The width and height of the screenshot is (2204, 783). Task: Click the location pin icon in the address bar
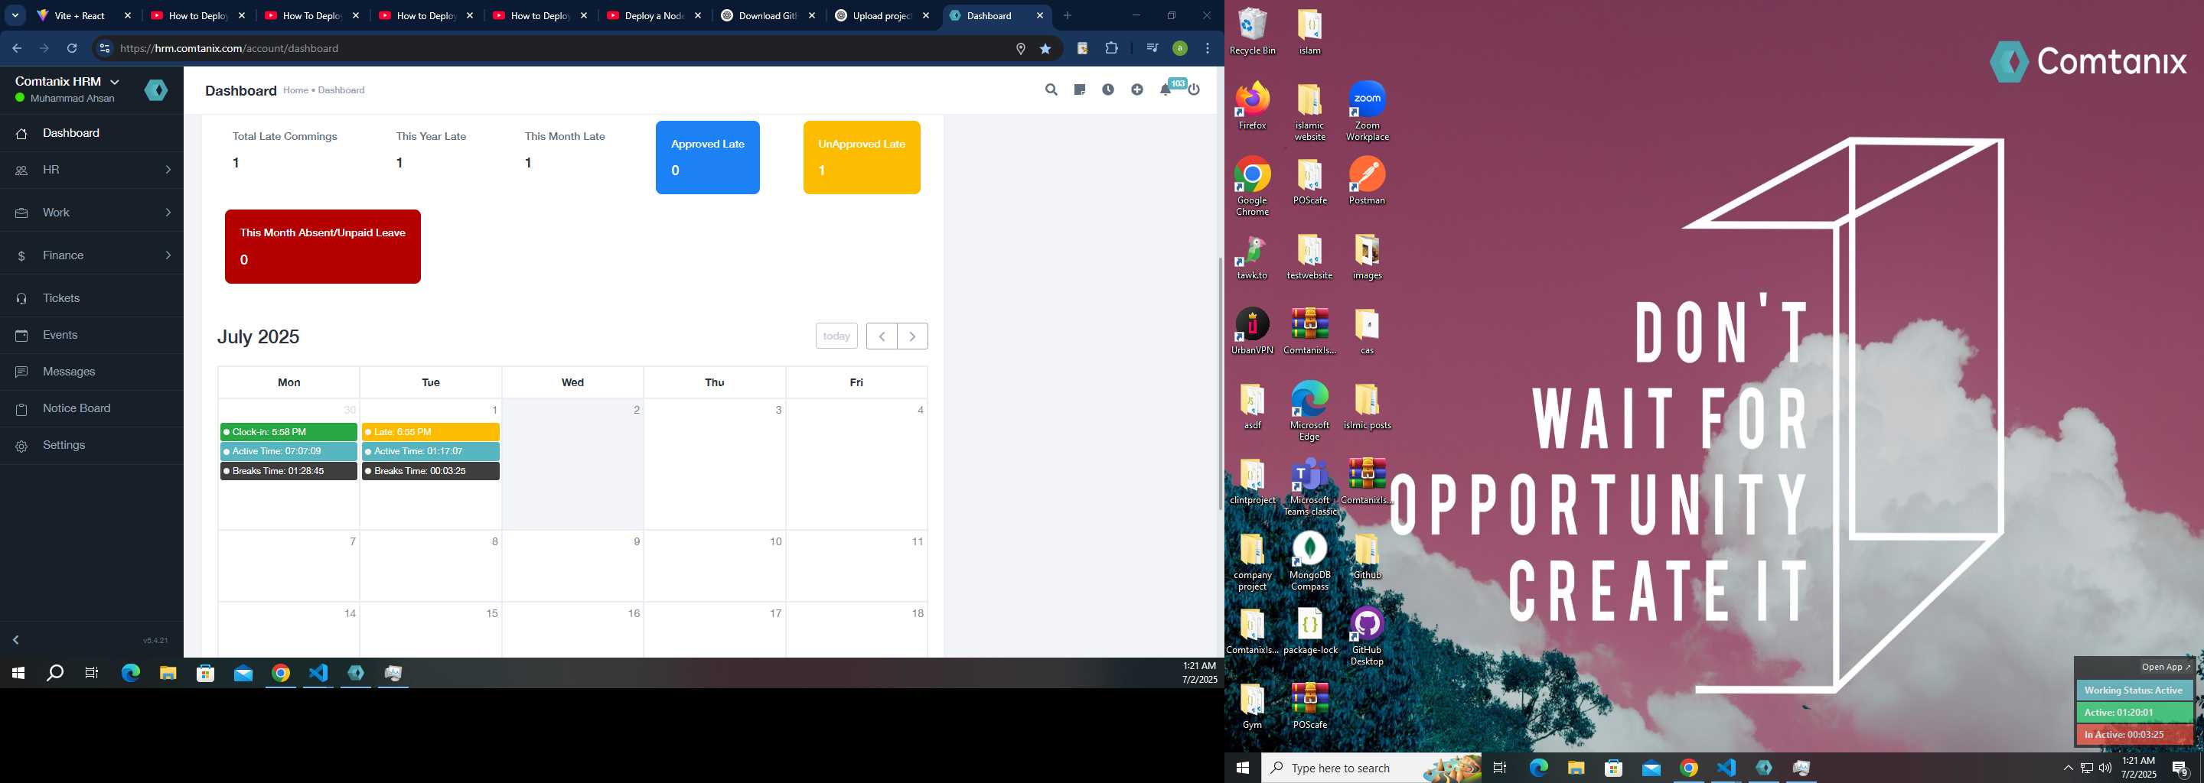(x=1020, y=49)
